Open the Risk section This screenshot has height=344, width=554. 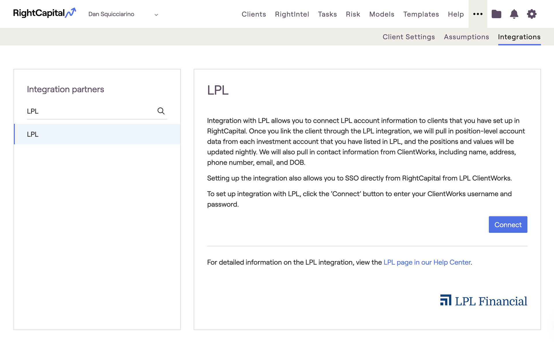353,14
